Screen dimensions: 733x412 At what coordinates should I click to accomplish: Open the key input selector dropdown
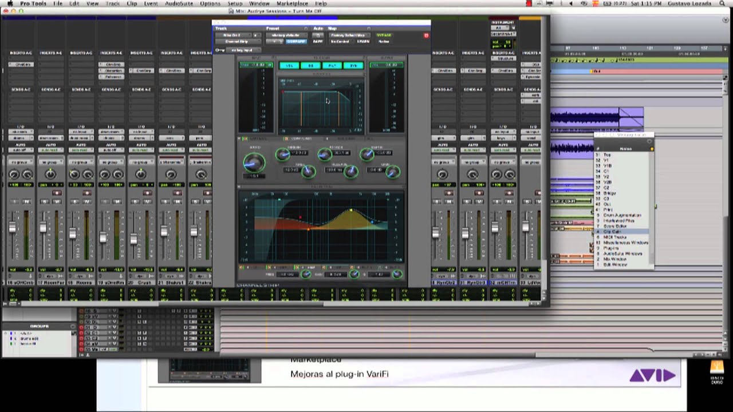[243, 50]
